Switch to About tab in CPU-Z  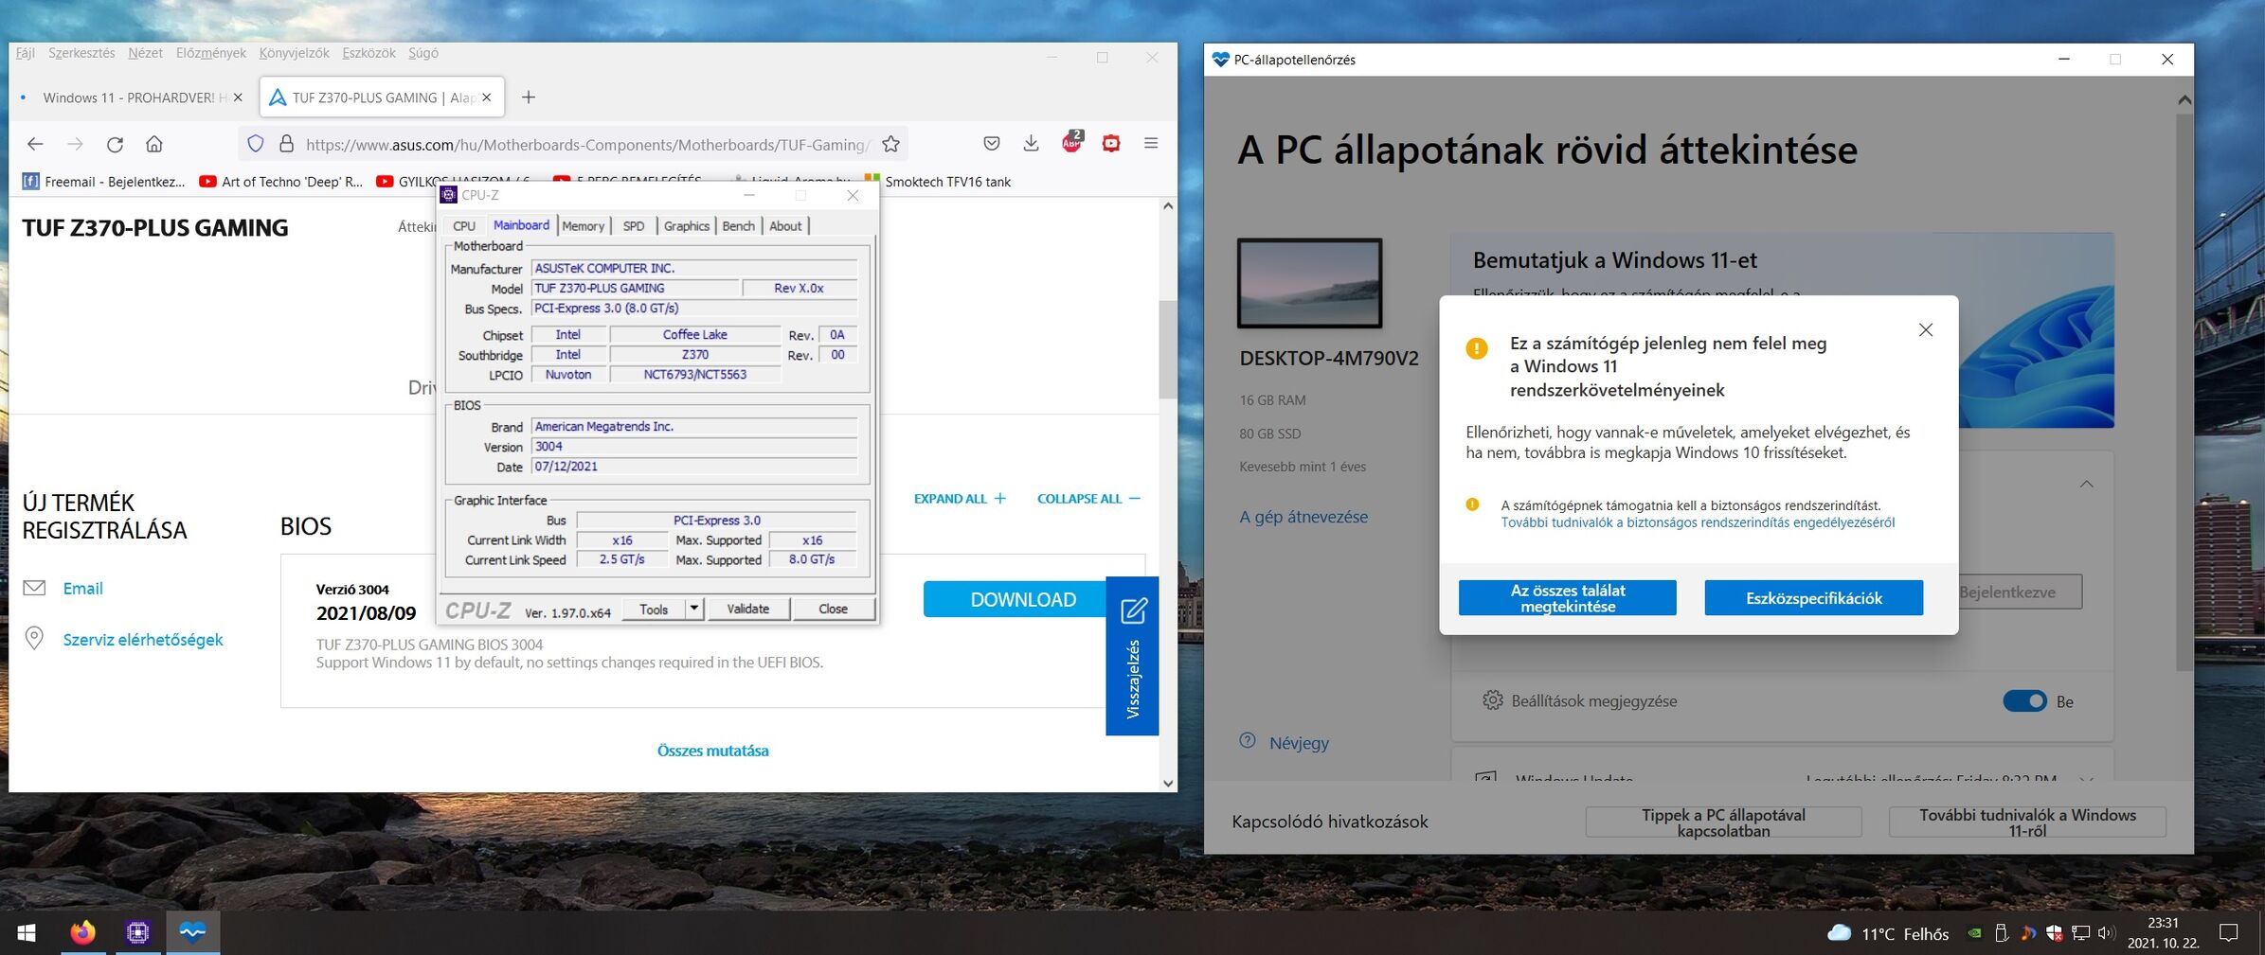pos(785,226)
